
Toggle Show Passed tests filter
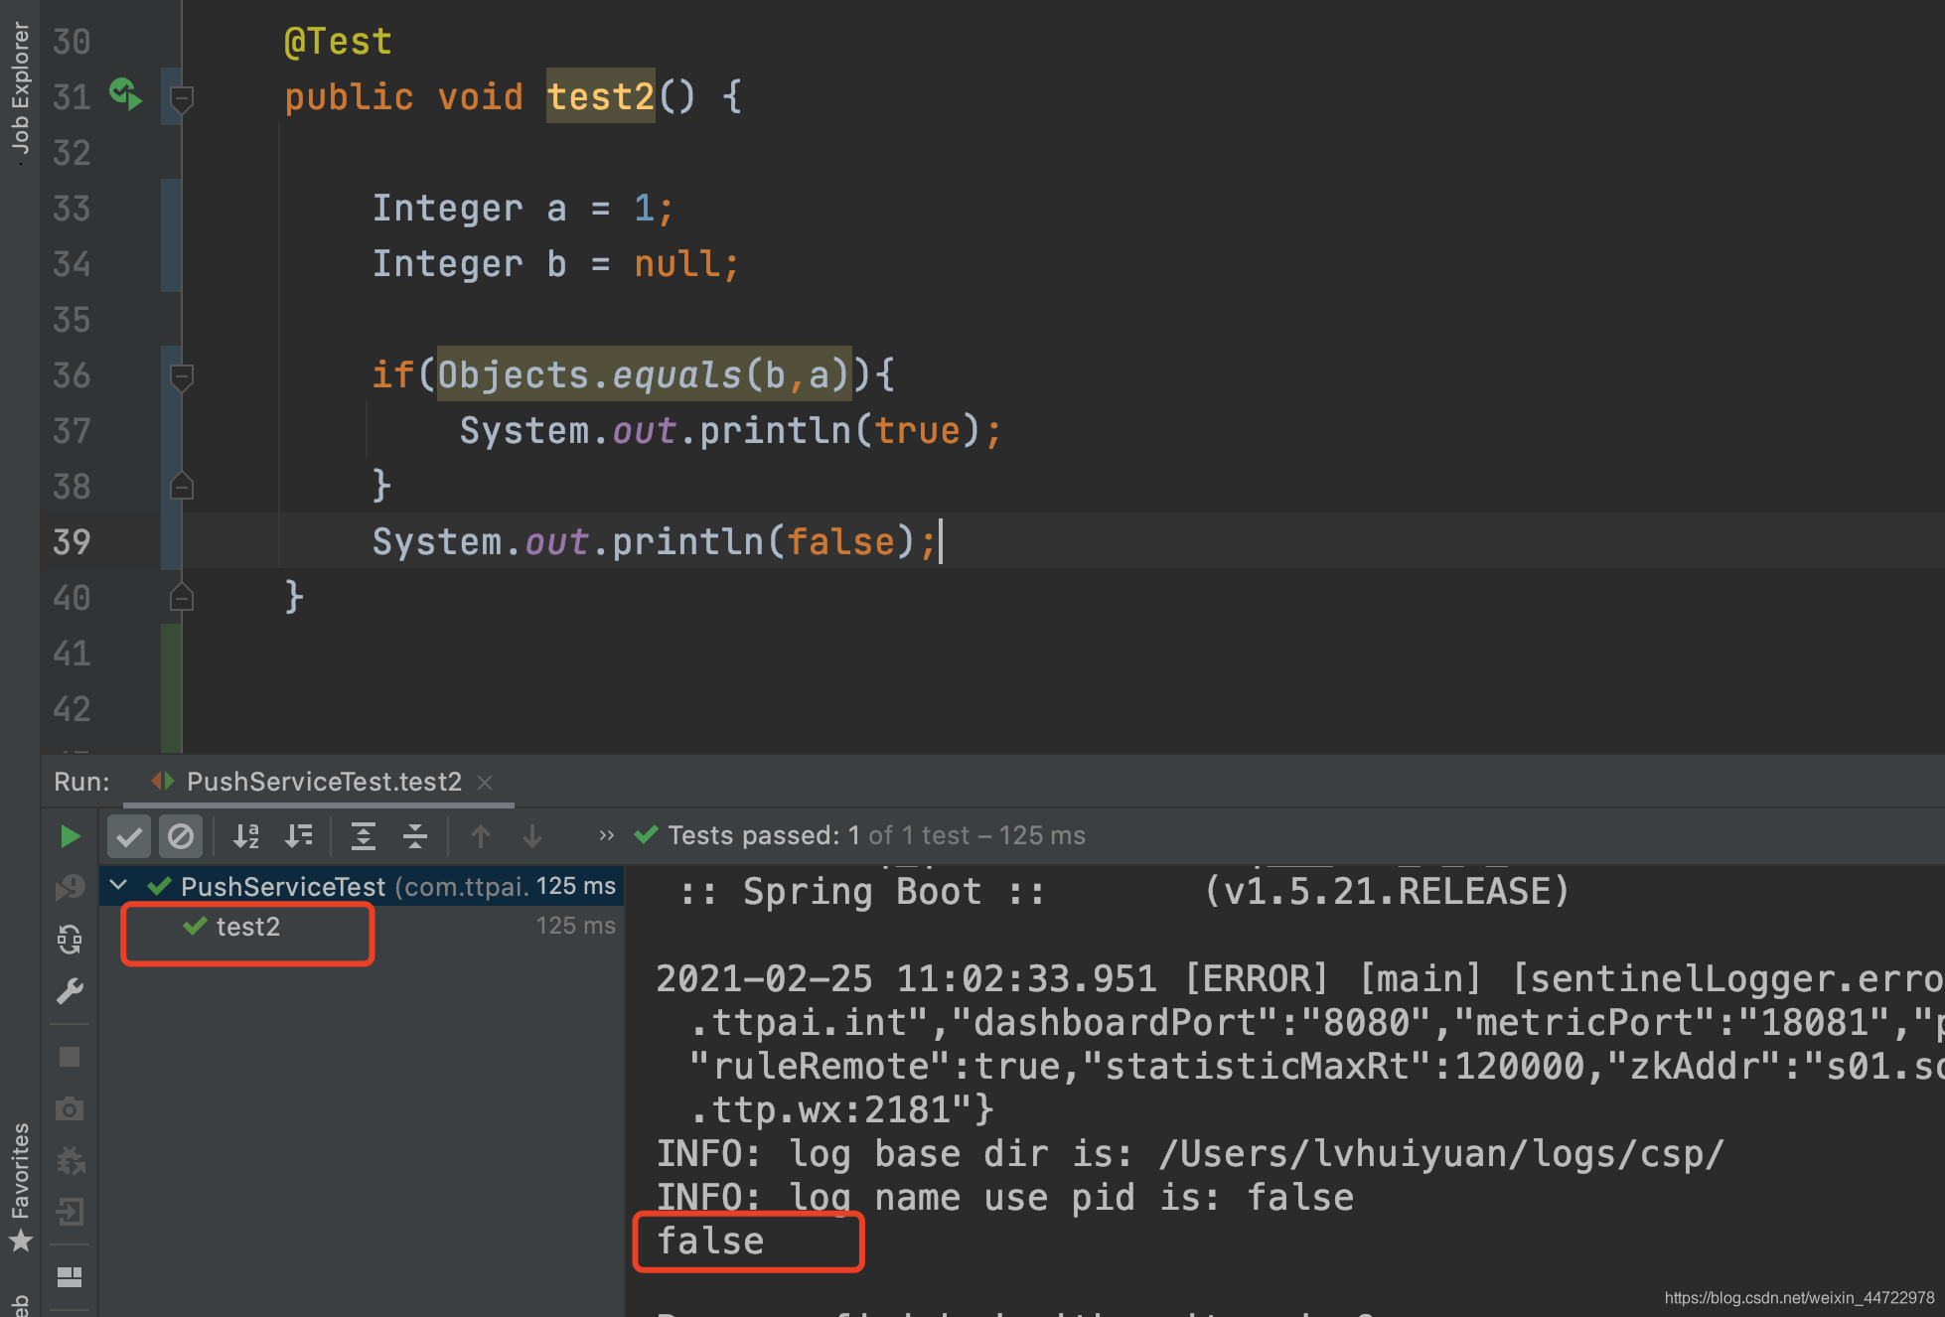pyautogui.click(x=129, y=835)
